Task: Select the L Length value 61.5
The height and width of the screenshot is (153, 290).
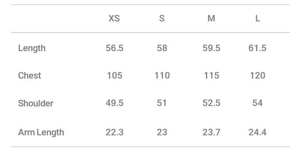Action: click(x=258, y=48)
